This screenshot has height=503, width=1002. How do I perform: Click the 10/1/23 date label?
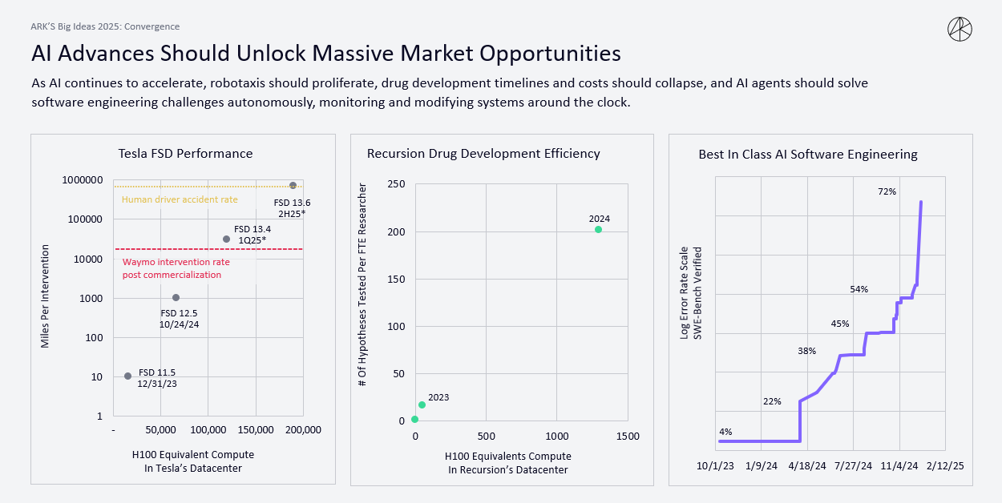point(715,465)
